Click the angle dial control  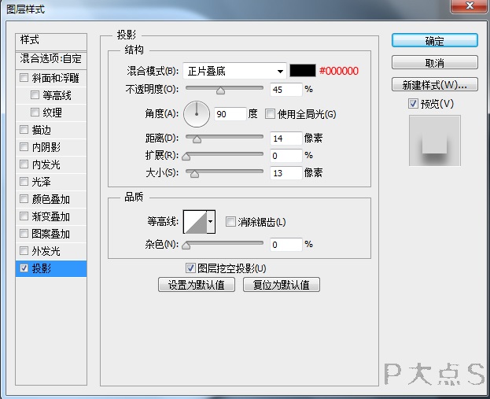click(x=197, y=114)
